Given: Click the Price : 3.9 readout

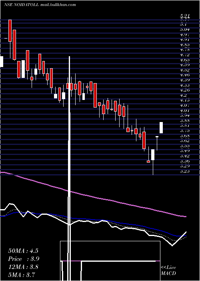Looking at the screenshot, I should 24,259.
